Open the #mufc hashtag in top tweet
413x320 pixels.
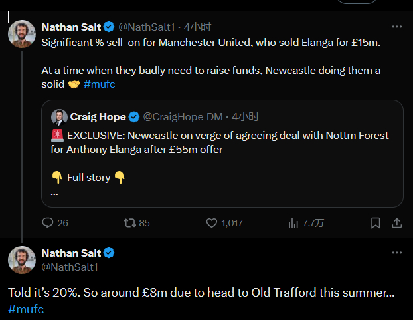[100, 84]
